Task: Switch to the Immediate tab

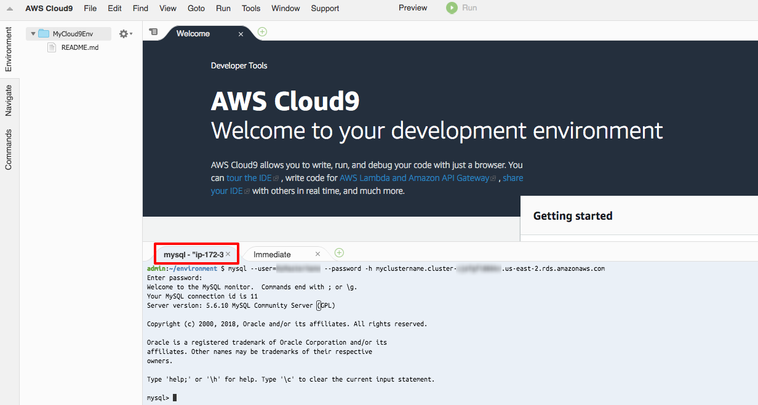Action: tap(272, 254)
